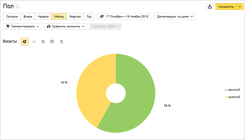Click the calendar icon in the date range

coord(102,16)
